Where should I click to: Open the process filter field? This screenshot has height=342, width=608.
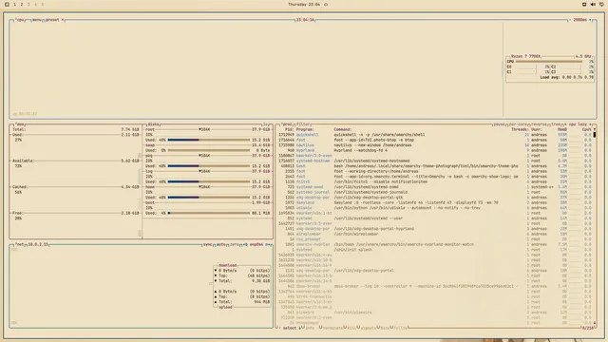pyautogui.click(x=303, y=124)
